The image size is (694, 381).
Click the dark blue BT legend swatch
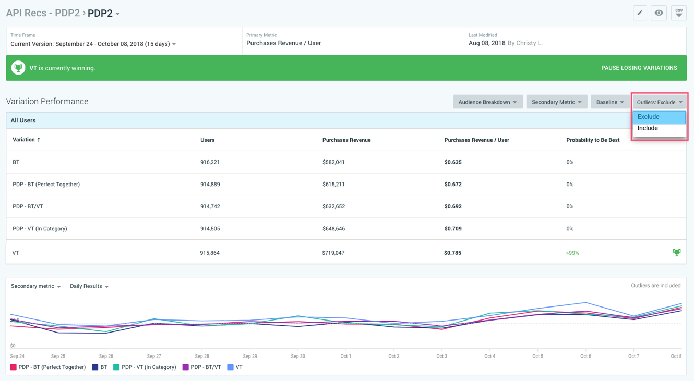pos(95,367)
